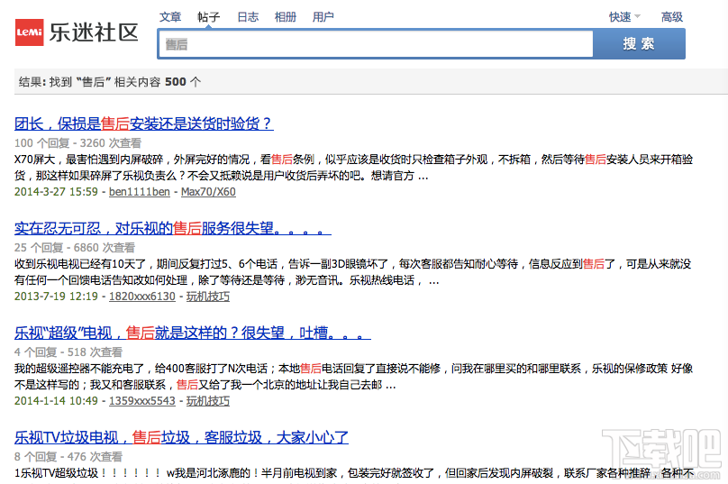
Task: Click the snippet starting 我的超级遥控器不能充电了
Action: [353, 377]
